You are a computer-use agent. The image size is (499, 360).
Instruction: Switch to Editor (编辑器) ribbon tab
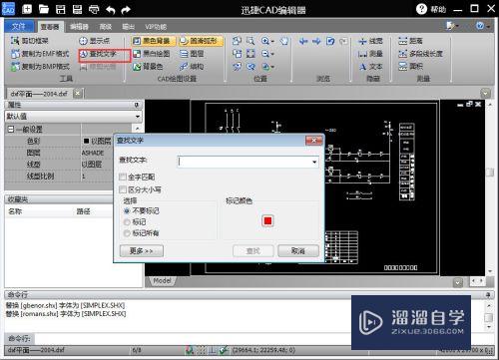click(x=79, y=27)
